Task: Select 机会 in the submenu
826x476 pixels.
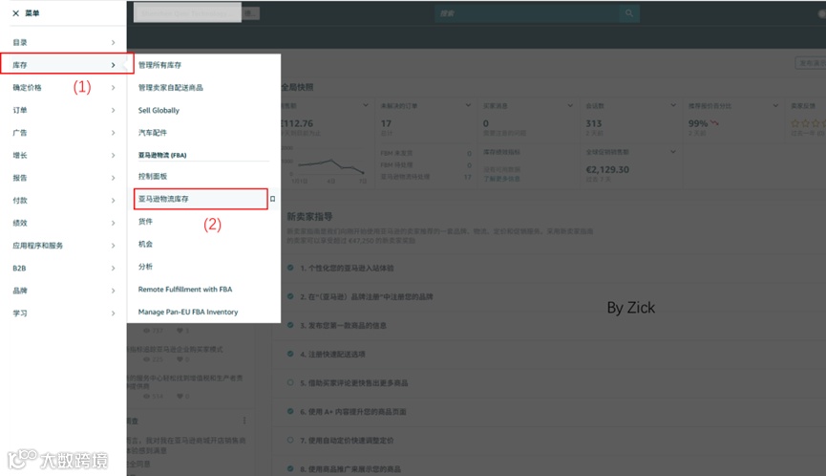Action: click(145, 244)
